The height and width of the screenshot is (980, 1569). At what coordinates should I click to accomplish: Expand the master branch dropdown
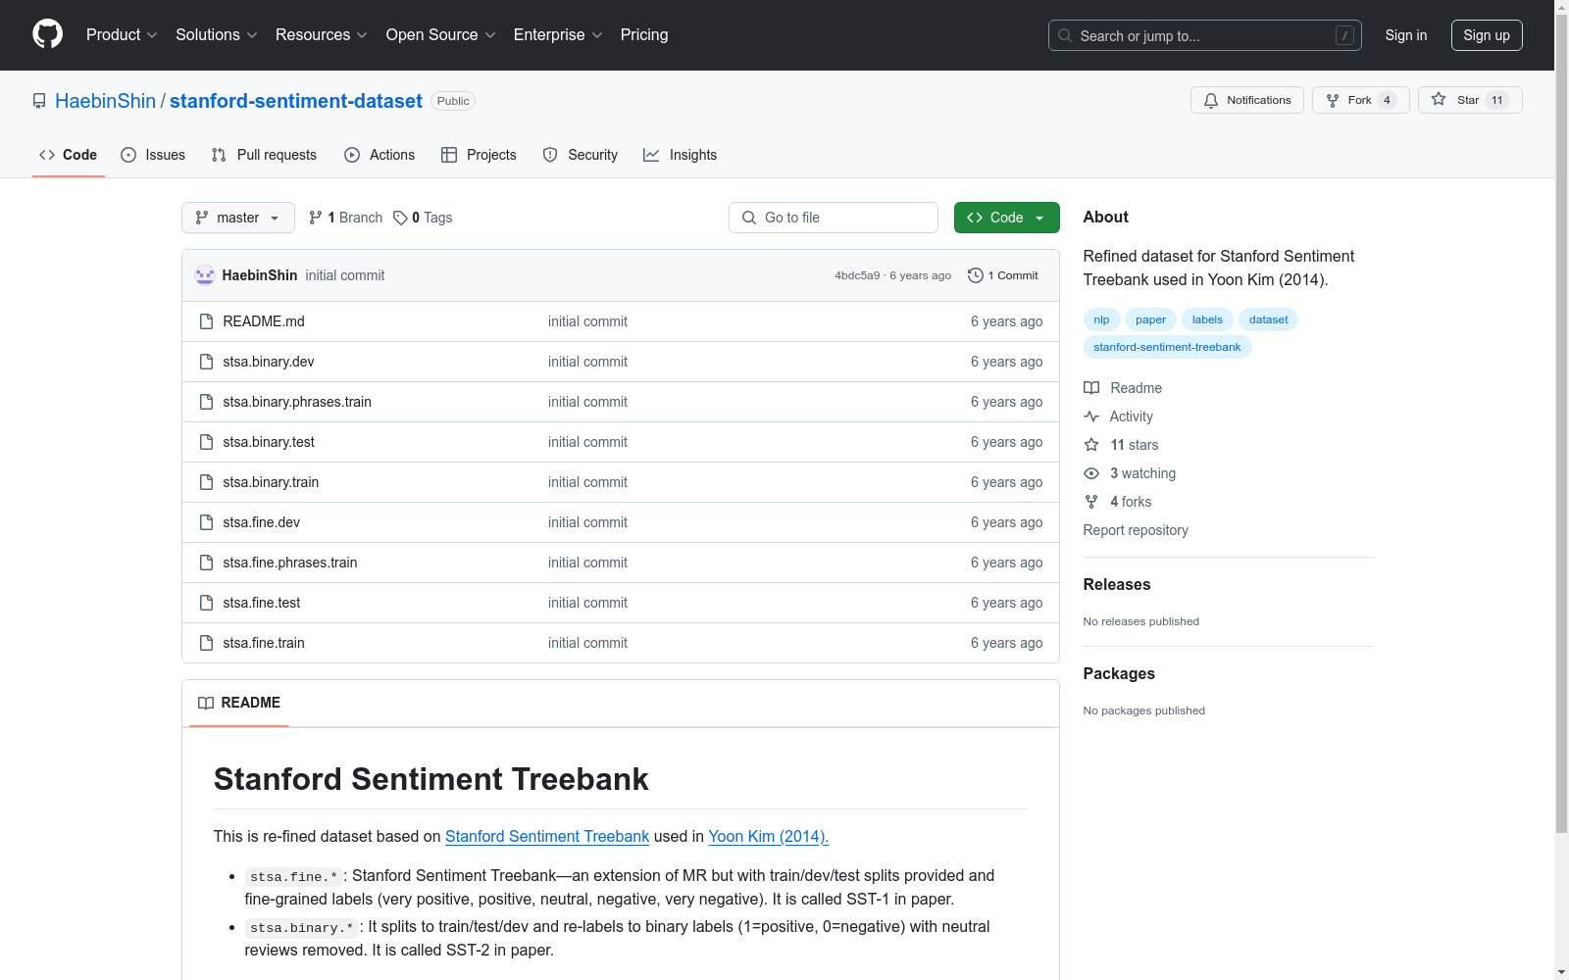tap(237, 218)
